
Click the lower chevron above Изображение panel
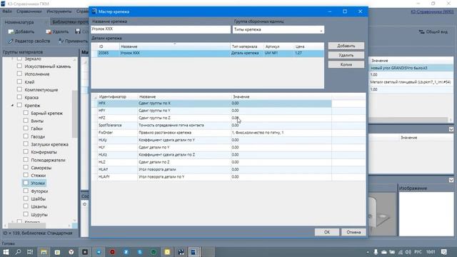(x=451, y=180)
